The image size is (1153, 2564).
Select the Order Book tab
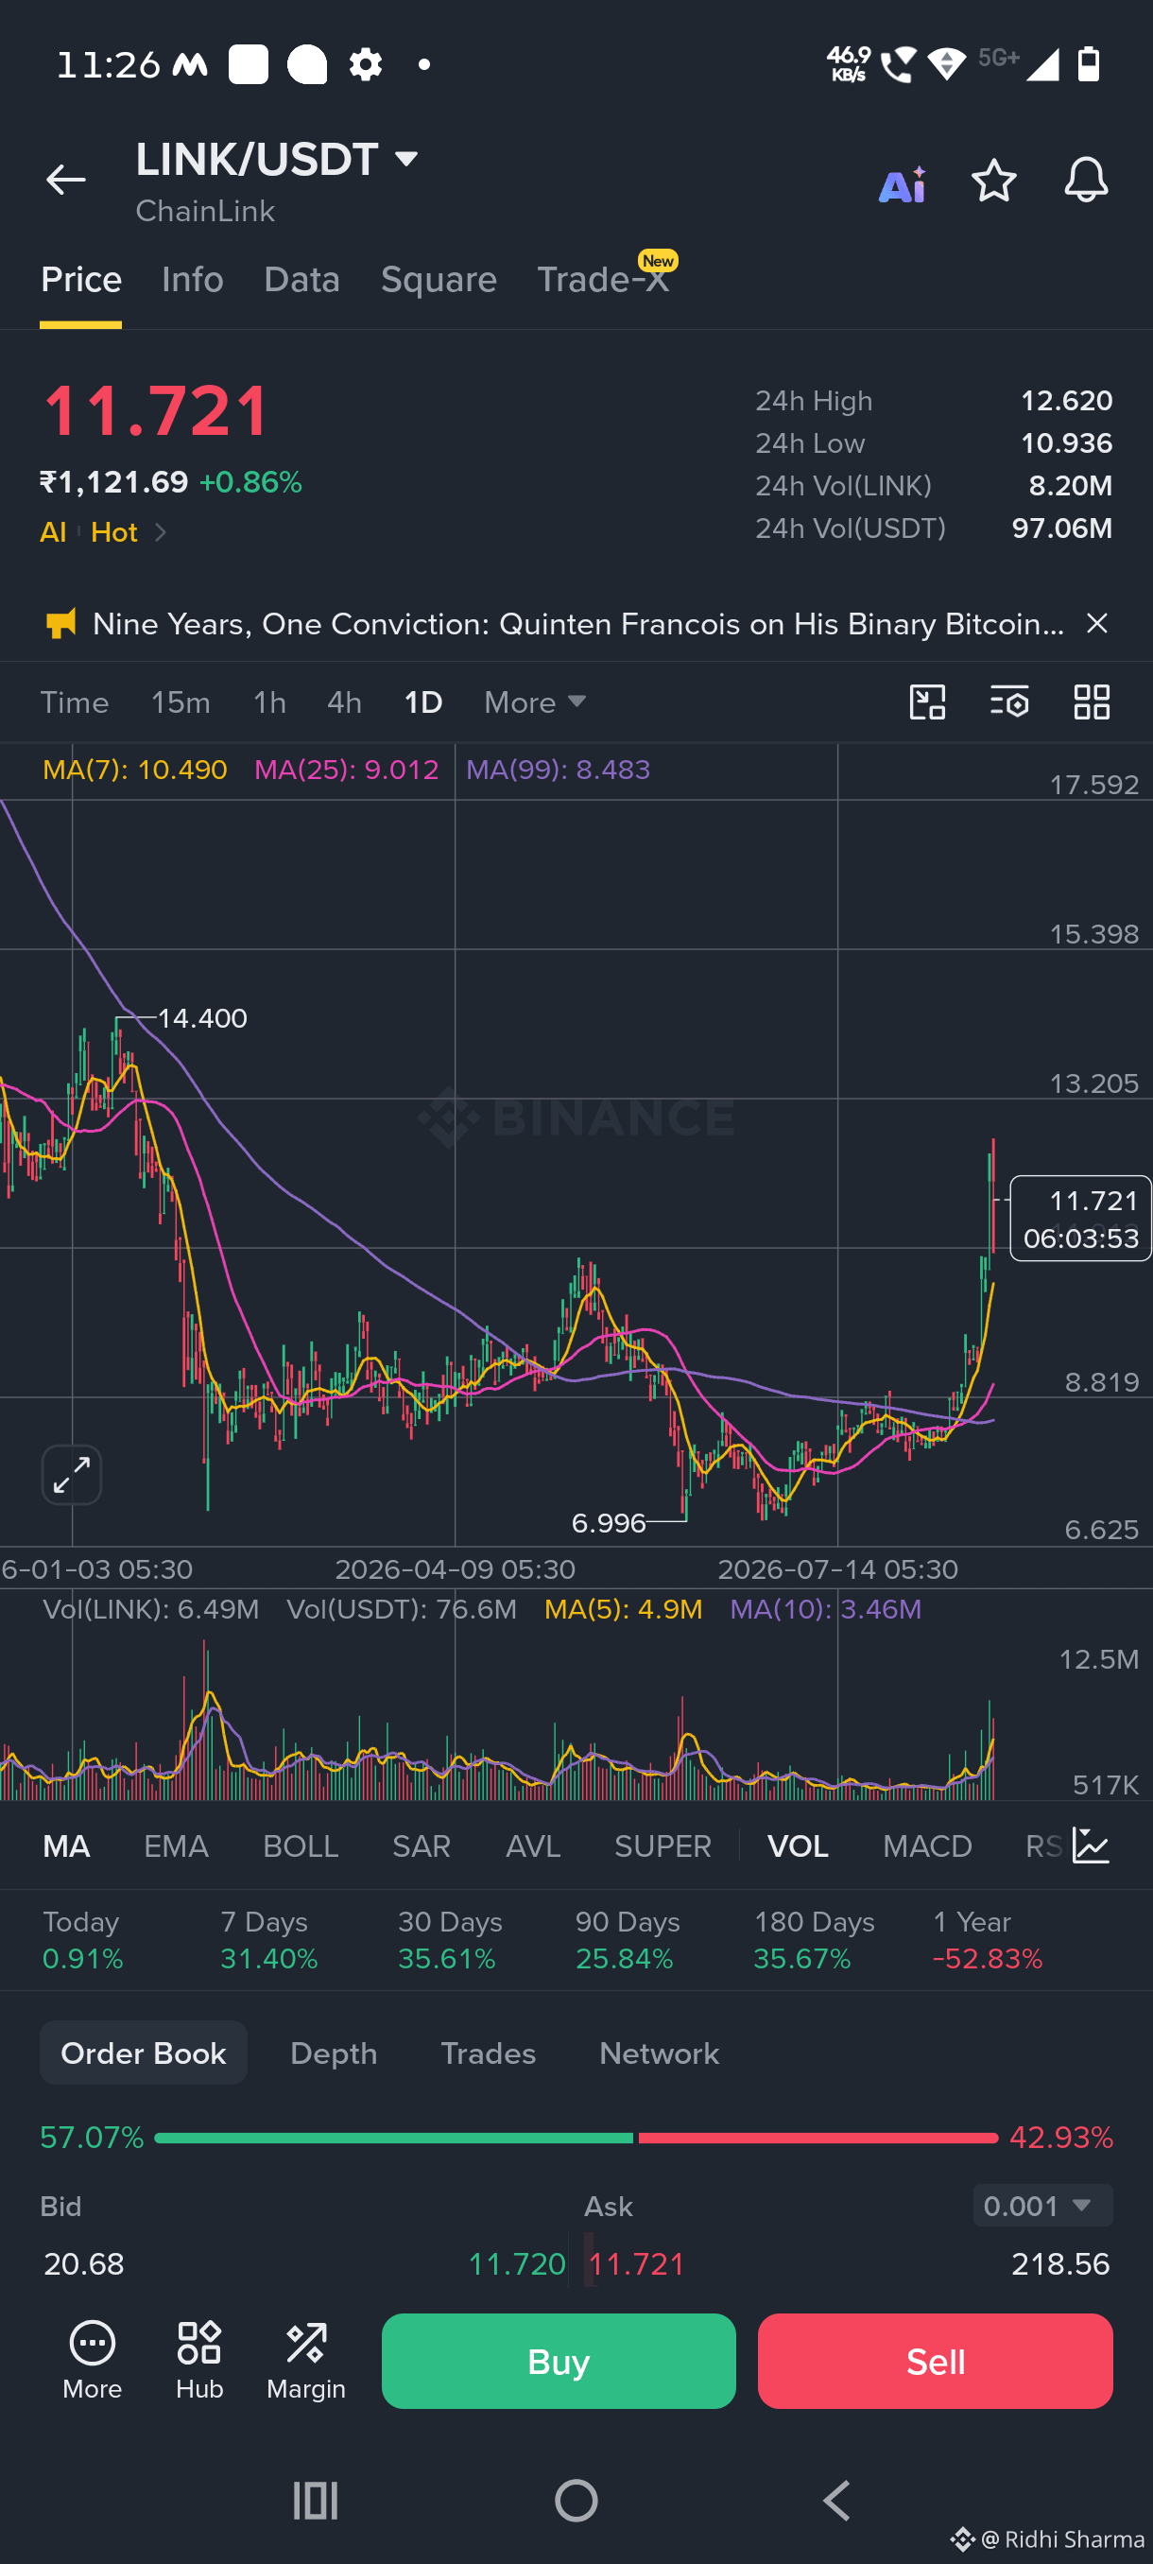click(144, 2053)
